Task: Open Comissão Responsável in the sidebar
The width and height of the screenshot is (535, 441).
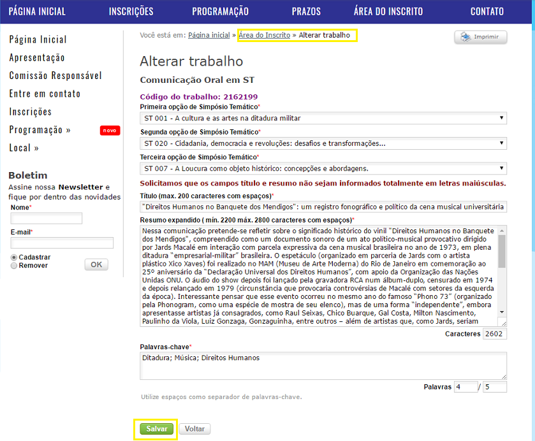Action: [x=55, y=76]
